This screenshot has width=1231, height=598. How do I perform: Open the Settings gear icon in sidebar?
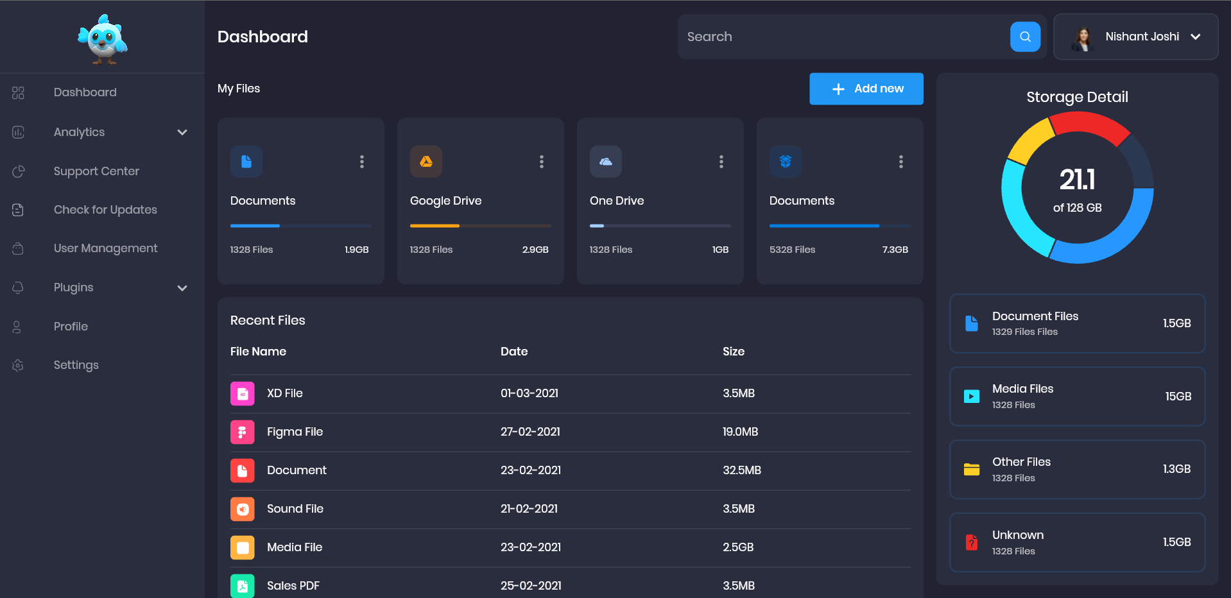click(17, 365)
